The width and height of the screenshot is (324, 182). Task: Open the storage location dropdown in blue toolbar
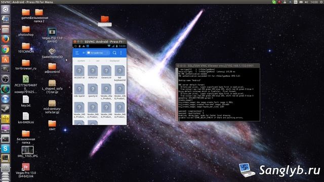[98, 53]
